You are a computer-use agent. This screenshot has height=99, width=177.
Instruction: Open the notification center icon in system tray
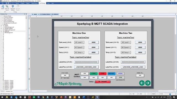click(174, 97)
